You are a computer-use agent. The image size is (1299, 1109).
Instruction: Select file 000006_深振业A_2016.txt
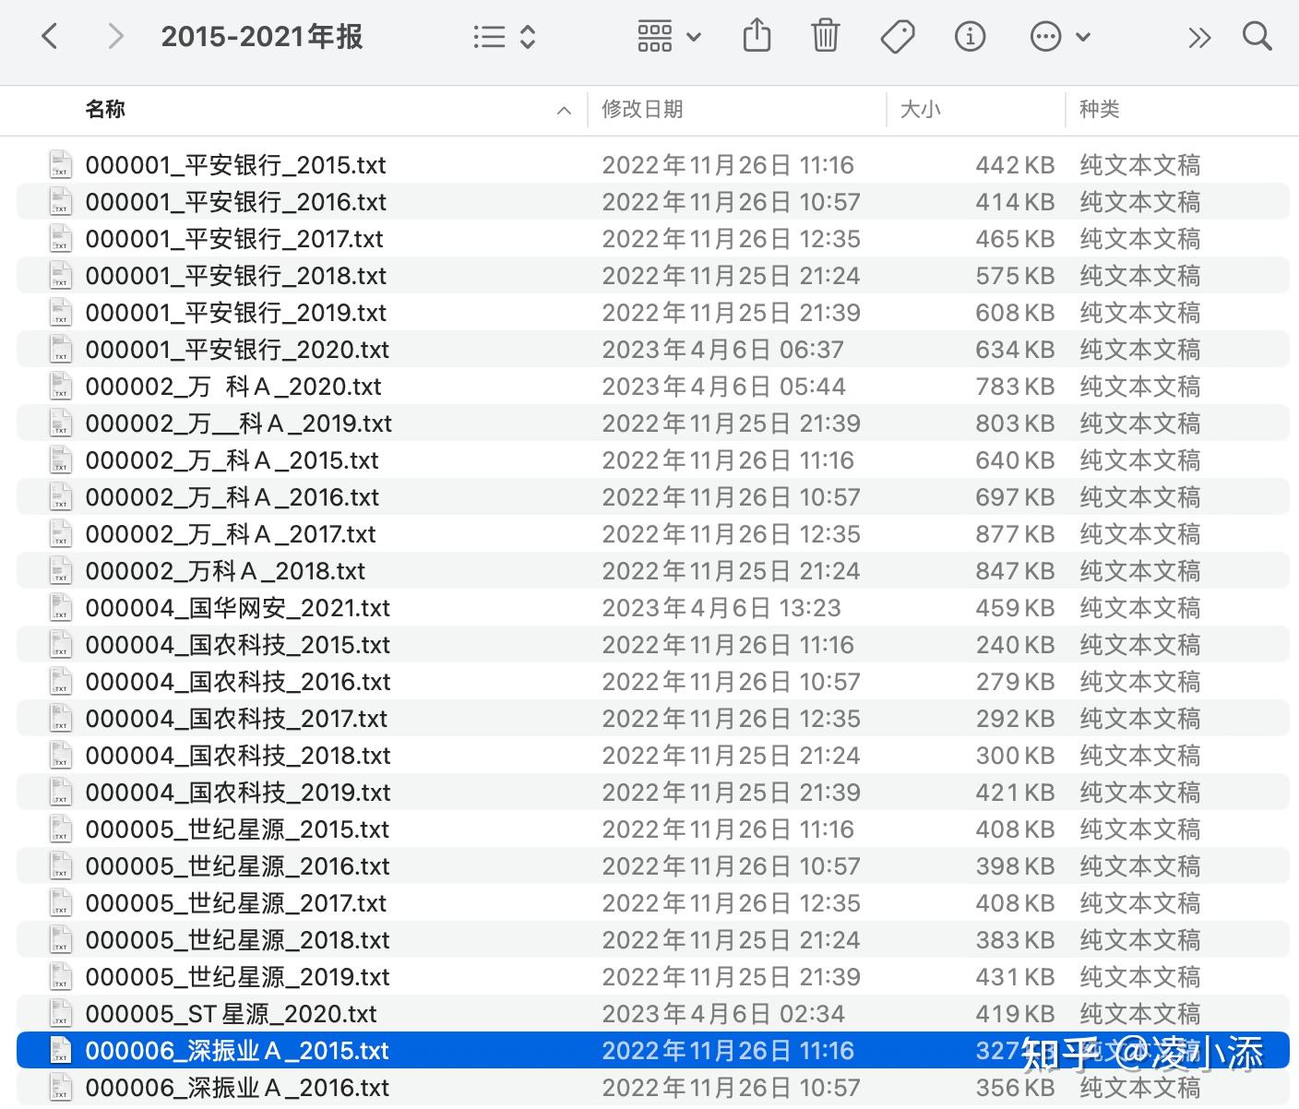click(653, 1088)
